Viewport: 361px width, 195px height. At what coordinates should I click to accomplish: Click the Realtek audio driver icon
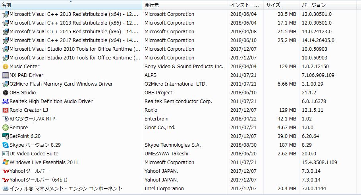point(6,101)
